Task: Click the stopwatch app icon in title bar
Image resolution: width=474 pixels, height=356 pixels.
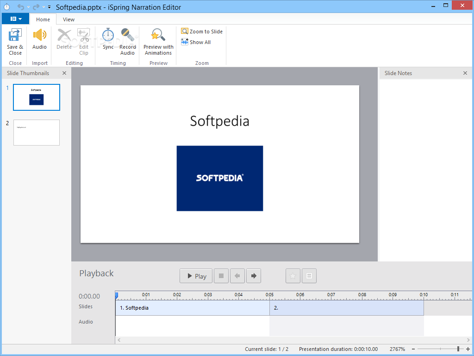Action: click(6, 6)
